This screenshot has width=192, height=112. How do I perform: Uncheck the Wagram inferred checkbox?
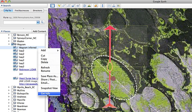pyautogui.click(x=15, y=47)
